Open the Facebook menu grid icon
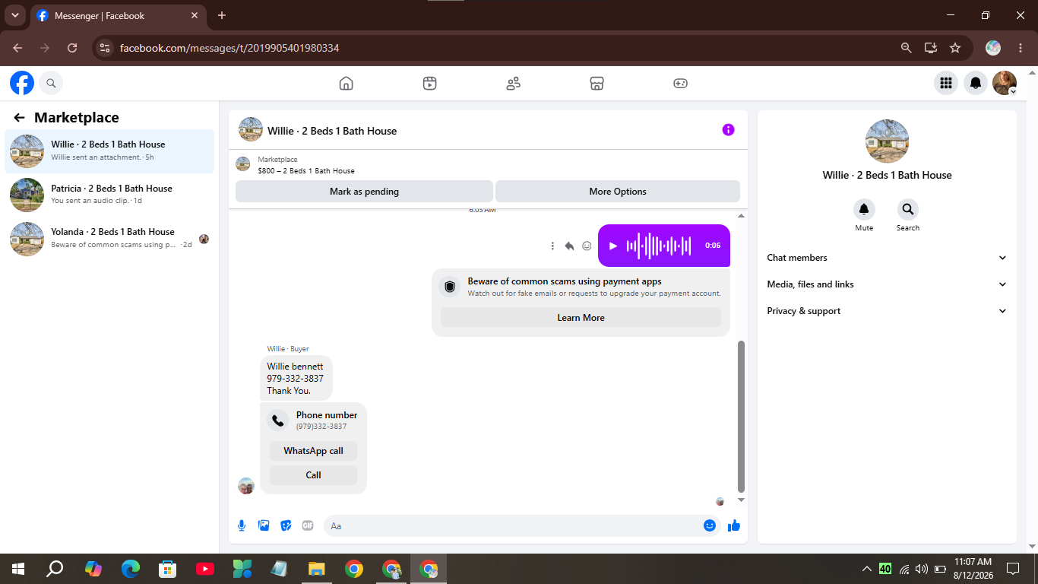Image resolution: width=1038 pixels, height=584 pixels. (946, 83)
